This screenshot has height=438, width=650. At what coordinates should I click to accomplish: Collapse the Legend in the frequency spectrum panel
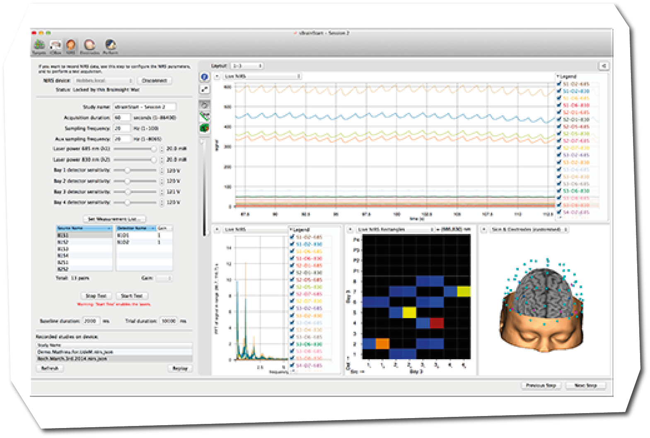pos(291,230)
